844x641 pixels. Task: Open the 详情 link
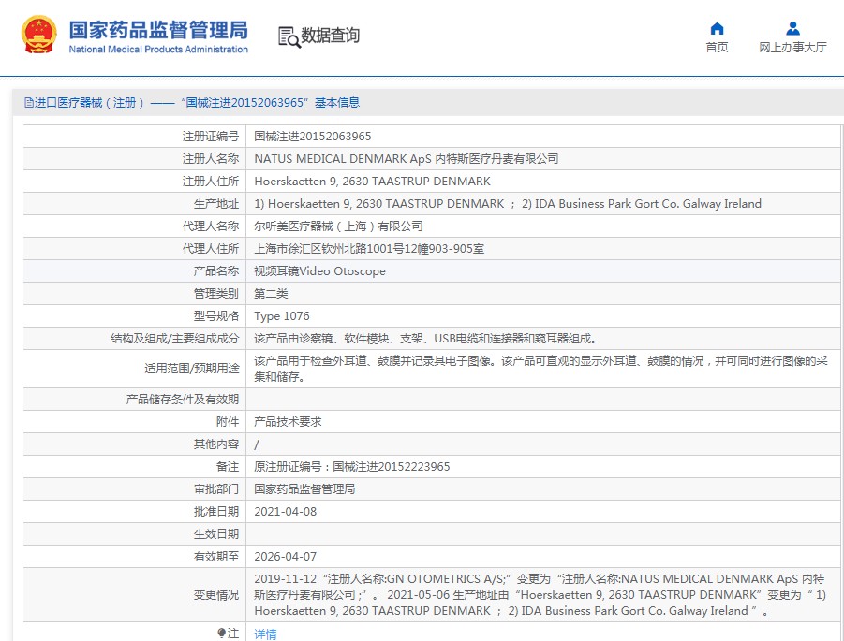265,634
